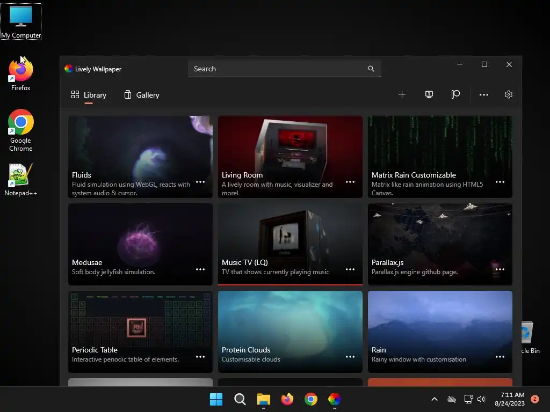Open the toolbar three-dots overflow menu

[x=484, y=94]
